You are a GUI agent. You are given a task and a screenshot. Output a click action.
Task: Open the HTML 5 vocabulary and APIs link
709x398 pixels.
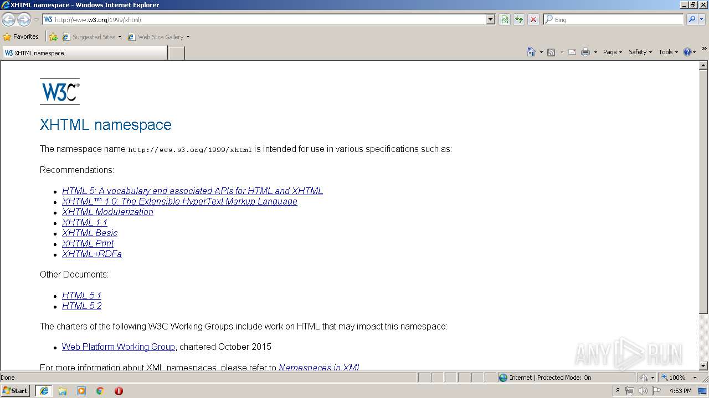coord(192,191)
